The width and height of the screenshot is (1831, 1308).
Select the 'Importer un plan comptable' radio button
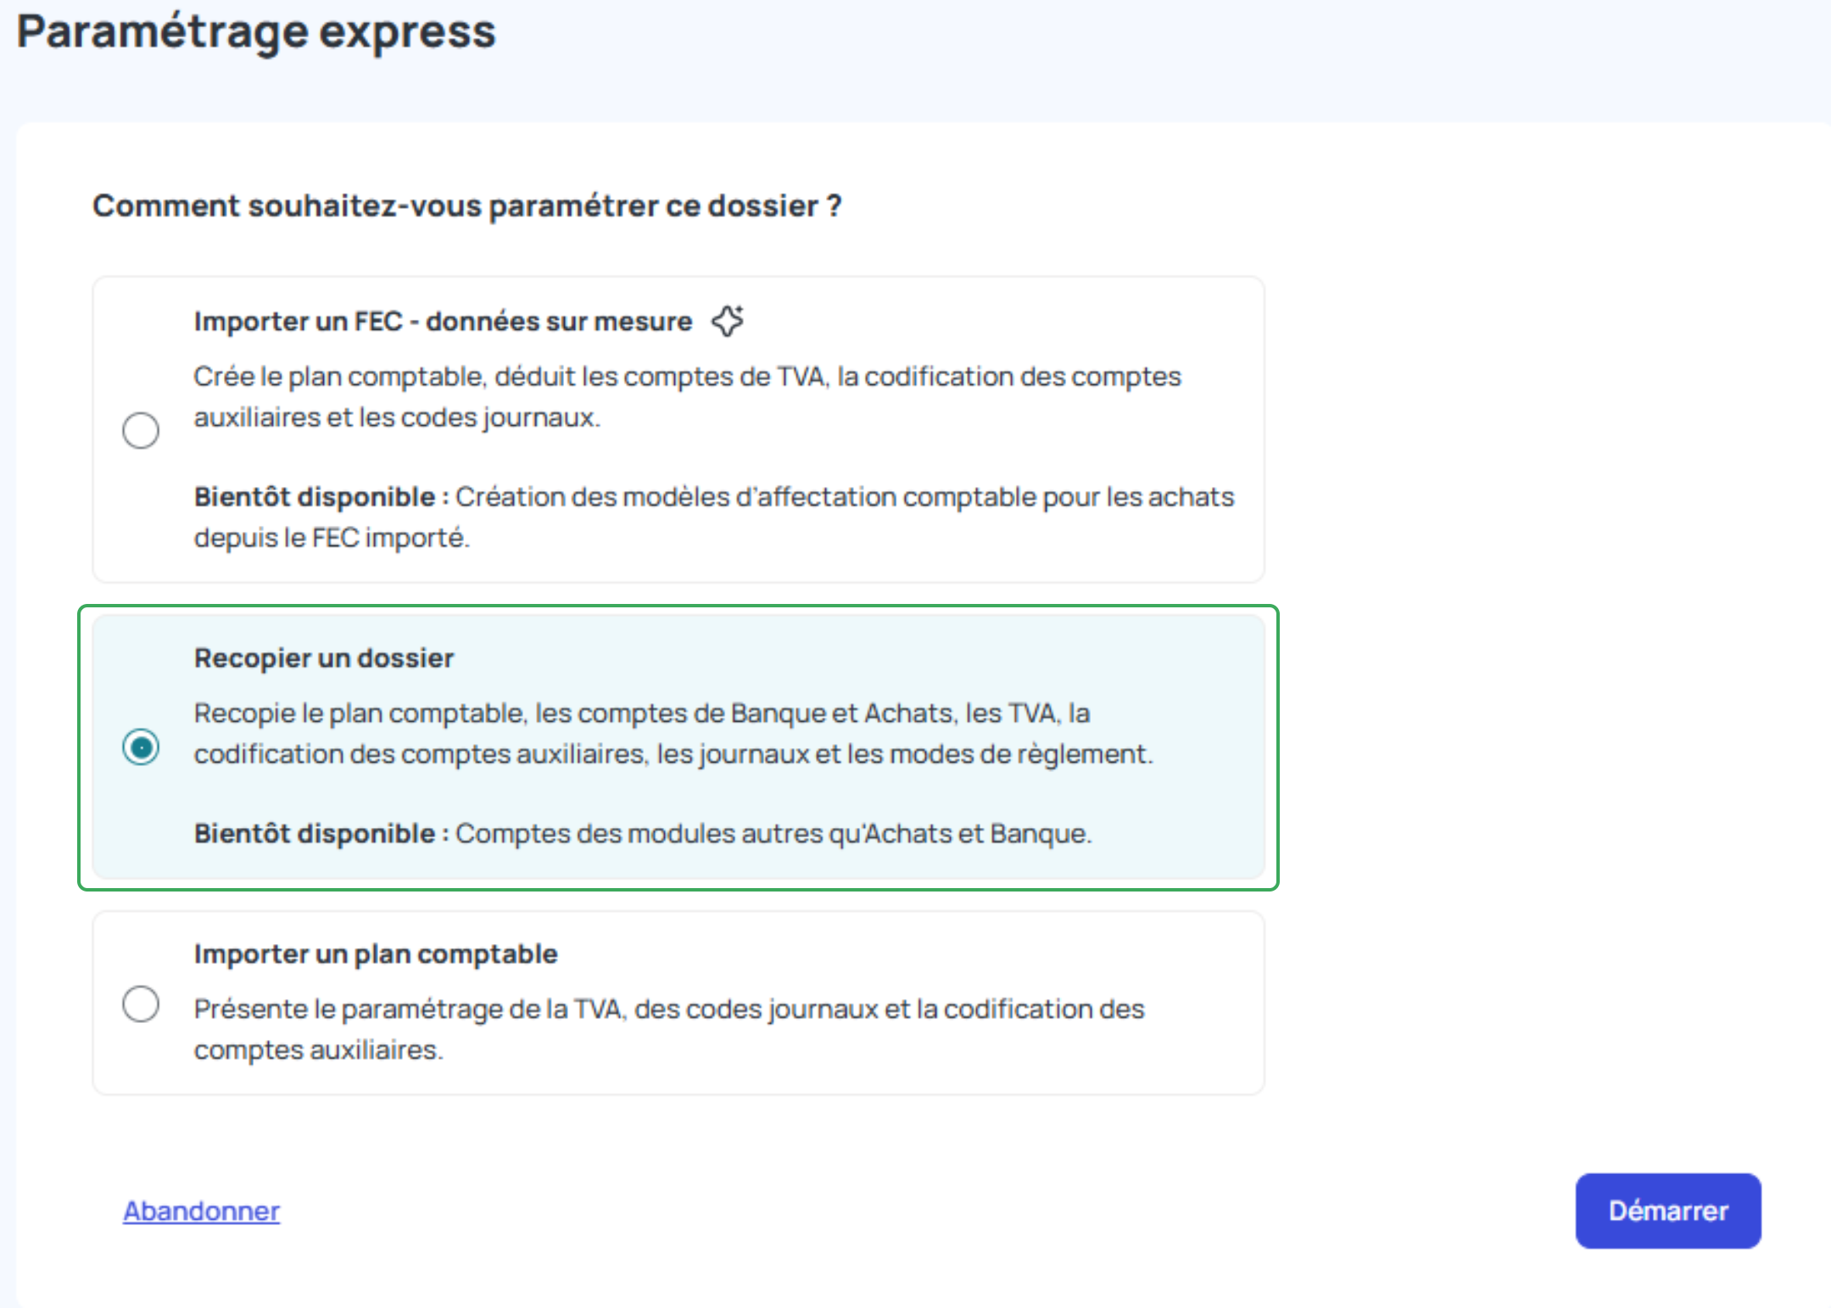coord(141,1004)
